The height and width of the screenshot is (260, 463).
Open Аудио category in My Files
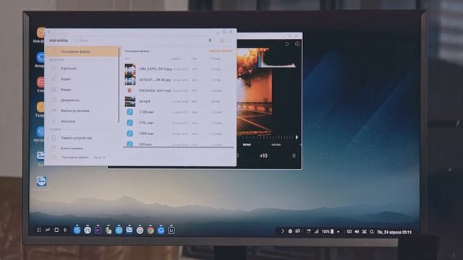82,79
